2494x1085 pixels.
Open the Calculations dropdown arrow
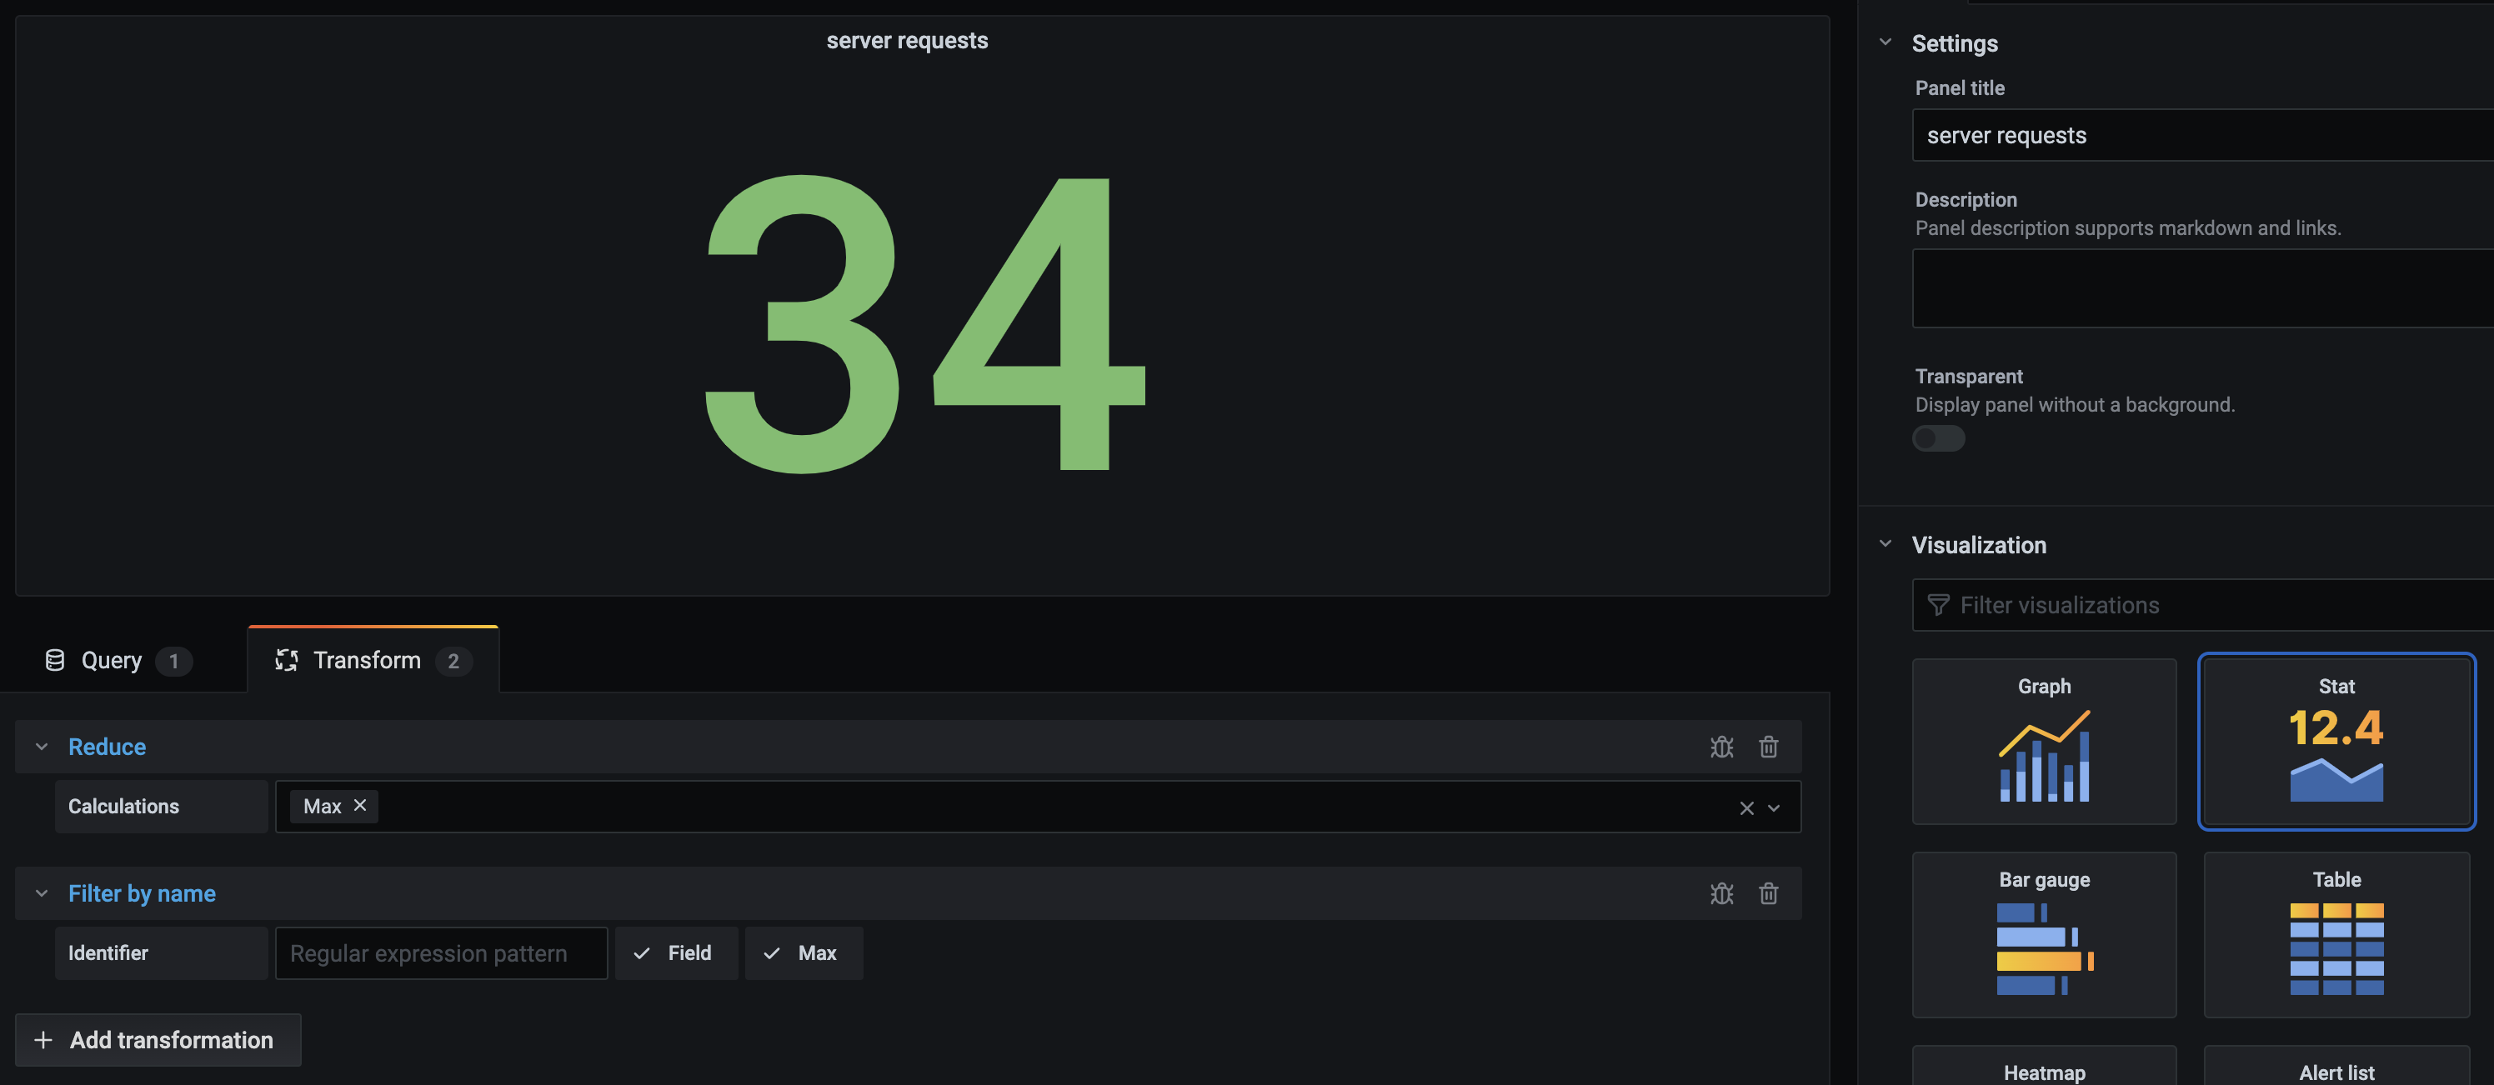(x=1774, y=808)
